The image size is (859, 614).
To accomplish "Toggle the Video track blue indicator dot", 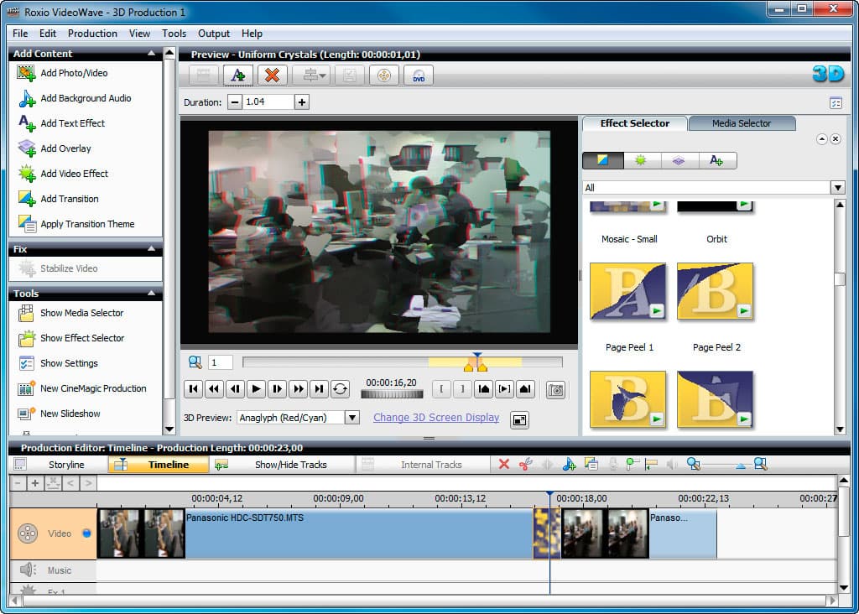I will point(86,533).
